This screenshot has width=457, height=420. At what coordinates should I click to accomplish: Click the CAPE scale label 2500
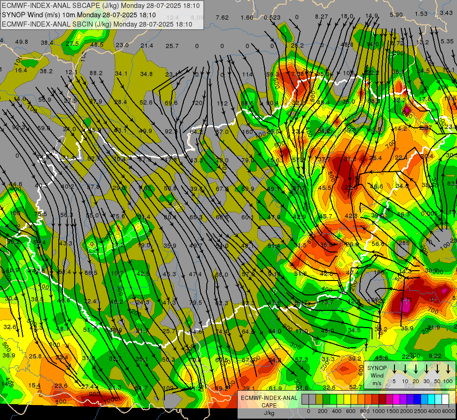tap(421, 411)
